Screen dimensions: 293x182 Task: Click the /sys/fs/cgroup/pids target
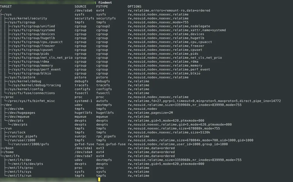tap(30, 54)
